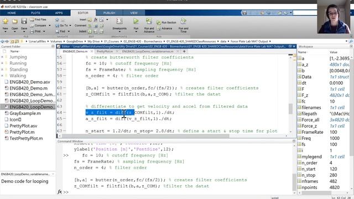Add a new editor tab with plus

[184, 51]
